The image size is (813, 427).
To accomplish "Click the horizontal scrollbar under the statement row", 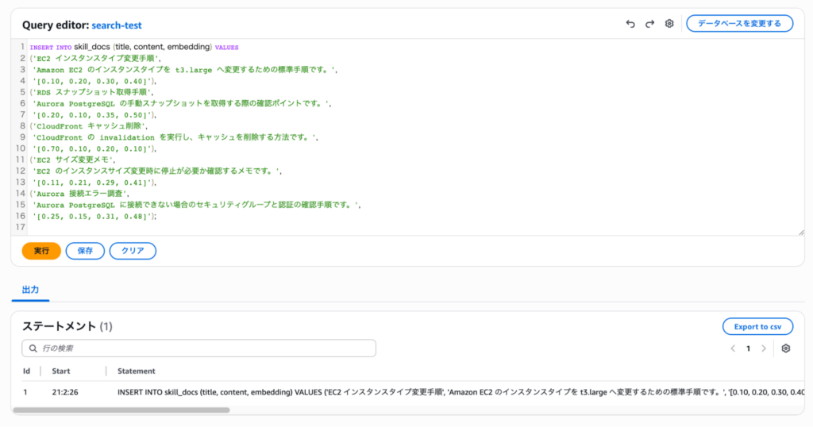I will tap(121, 410).
